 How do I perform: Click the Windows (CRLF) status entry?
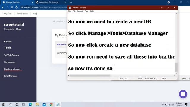coord(151,78)
